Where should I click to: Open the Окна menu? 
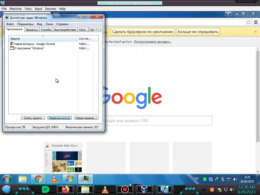tap(49, 24)
